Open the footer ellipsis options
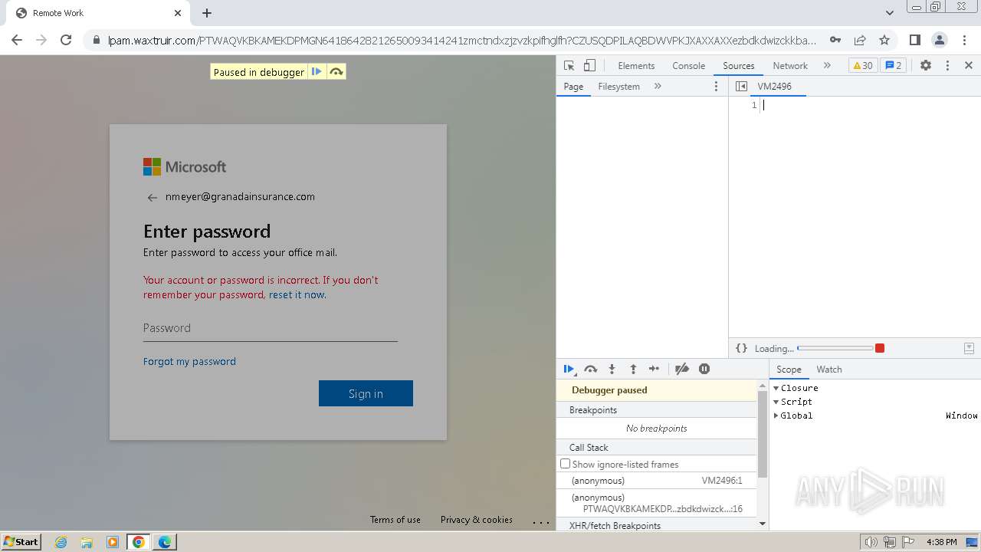 541,522
